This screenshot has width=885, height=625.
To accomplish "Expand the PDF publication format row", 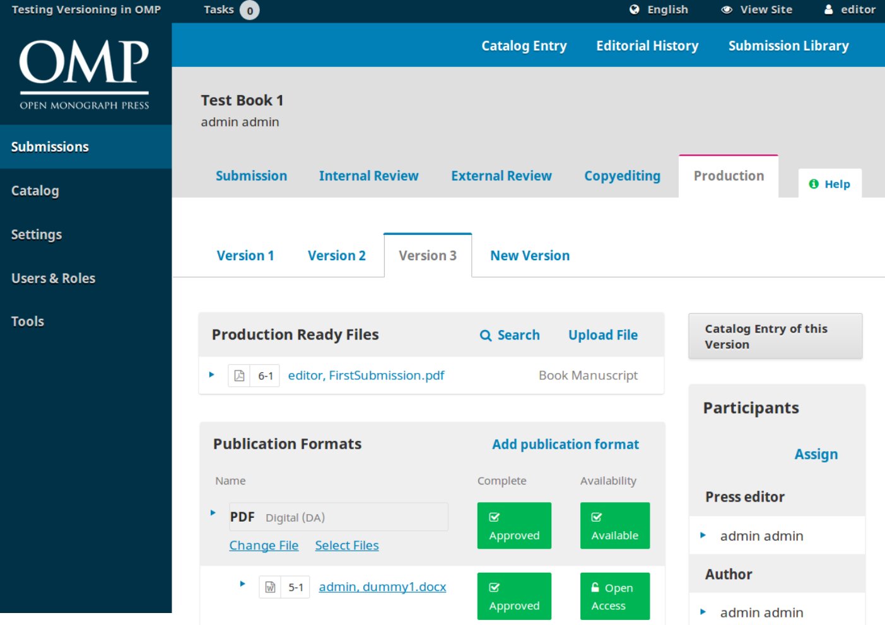I will click(x=213, y=513).
